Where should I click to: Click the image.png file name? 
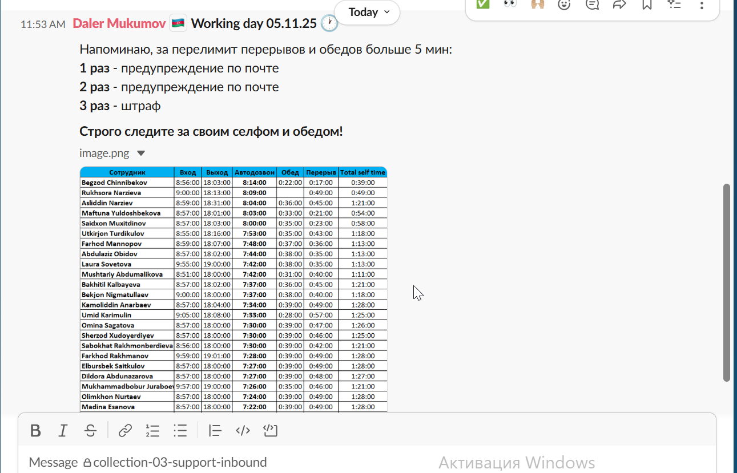pos(104,153)
